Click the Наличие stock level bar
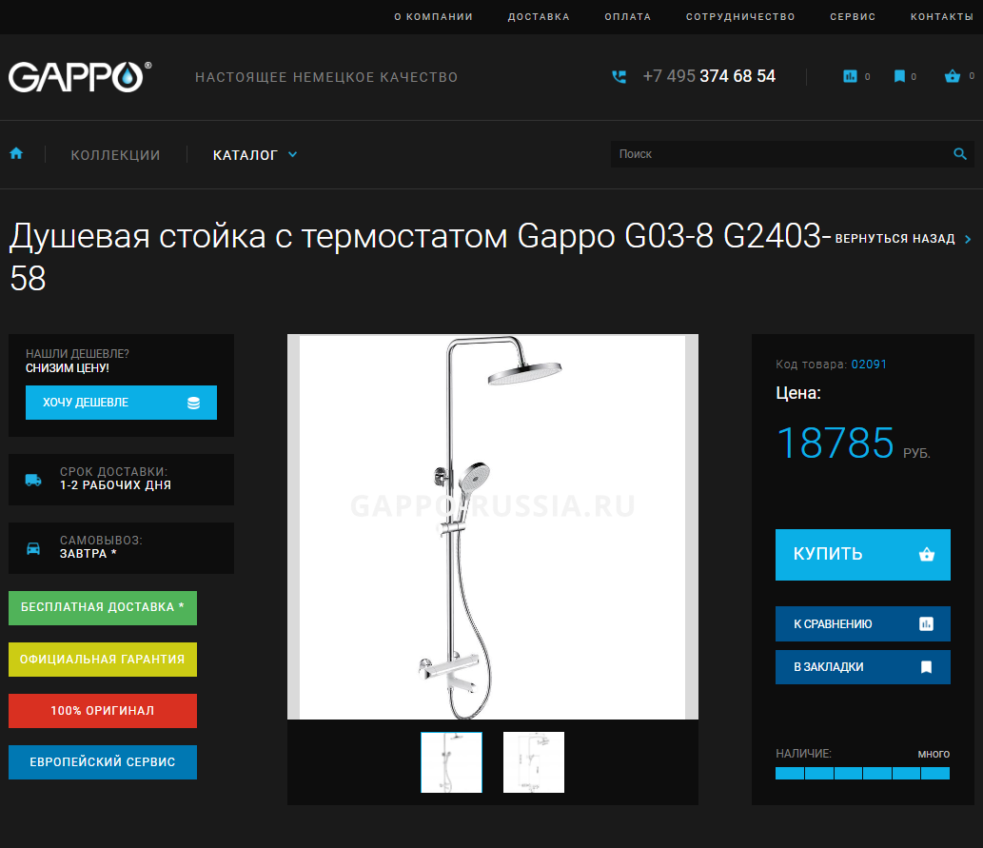Image resolution: width=983 pixels, height=848 pixels. [863, 774]
